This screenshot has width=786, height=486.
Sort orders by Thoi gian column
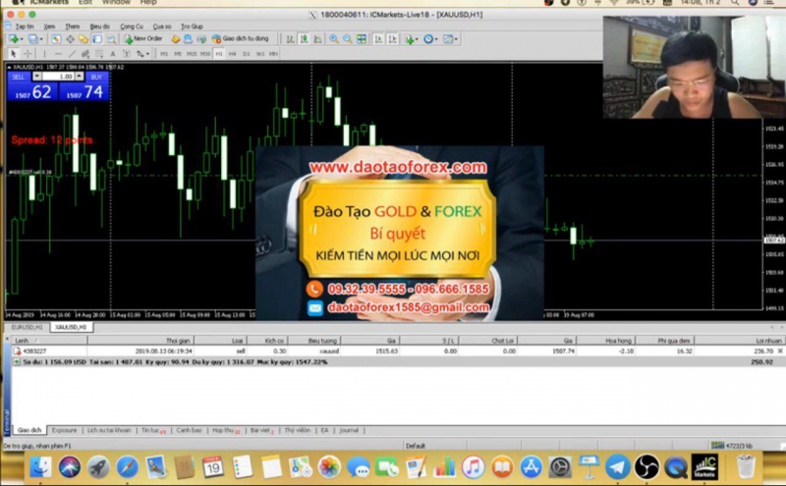140,341
